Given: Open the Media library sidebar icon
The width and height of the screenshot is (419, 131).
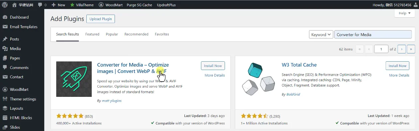Looking at the screenshot, I should click(x=5, y=49).
